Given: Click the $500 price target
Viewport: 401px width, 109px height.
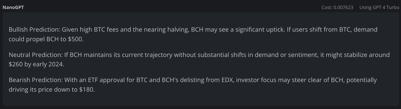Looking at the screenshot, I should pos(75,39).
